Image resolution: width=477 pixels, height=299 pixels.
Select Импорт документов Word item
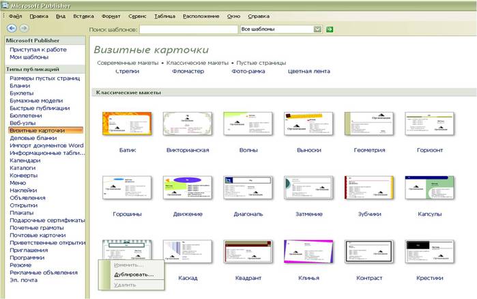46,145
